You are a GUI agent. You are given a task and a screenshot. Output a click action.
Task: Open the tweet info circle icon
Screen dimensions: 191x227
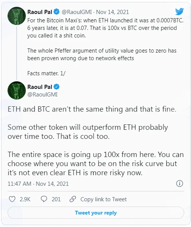180,183
